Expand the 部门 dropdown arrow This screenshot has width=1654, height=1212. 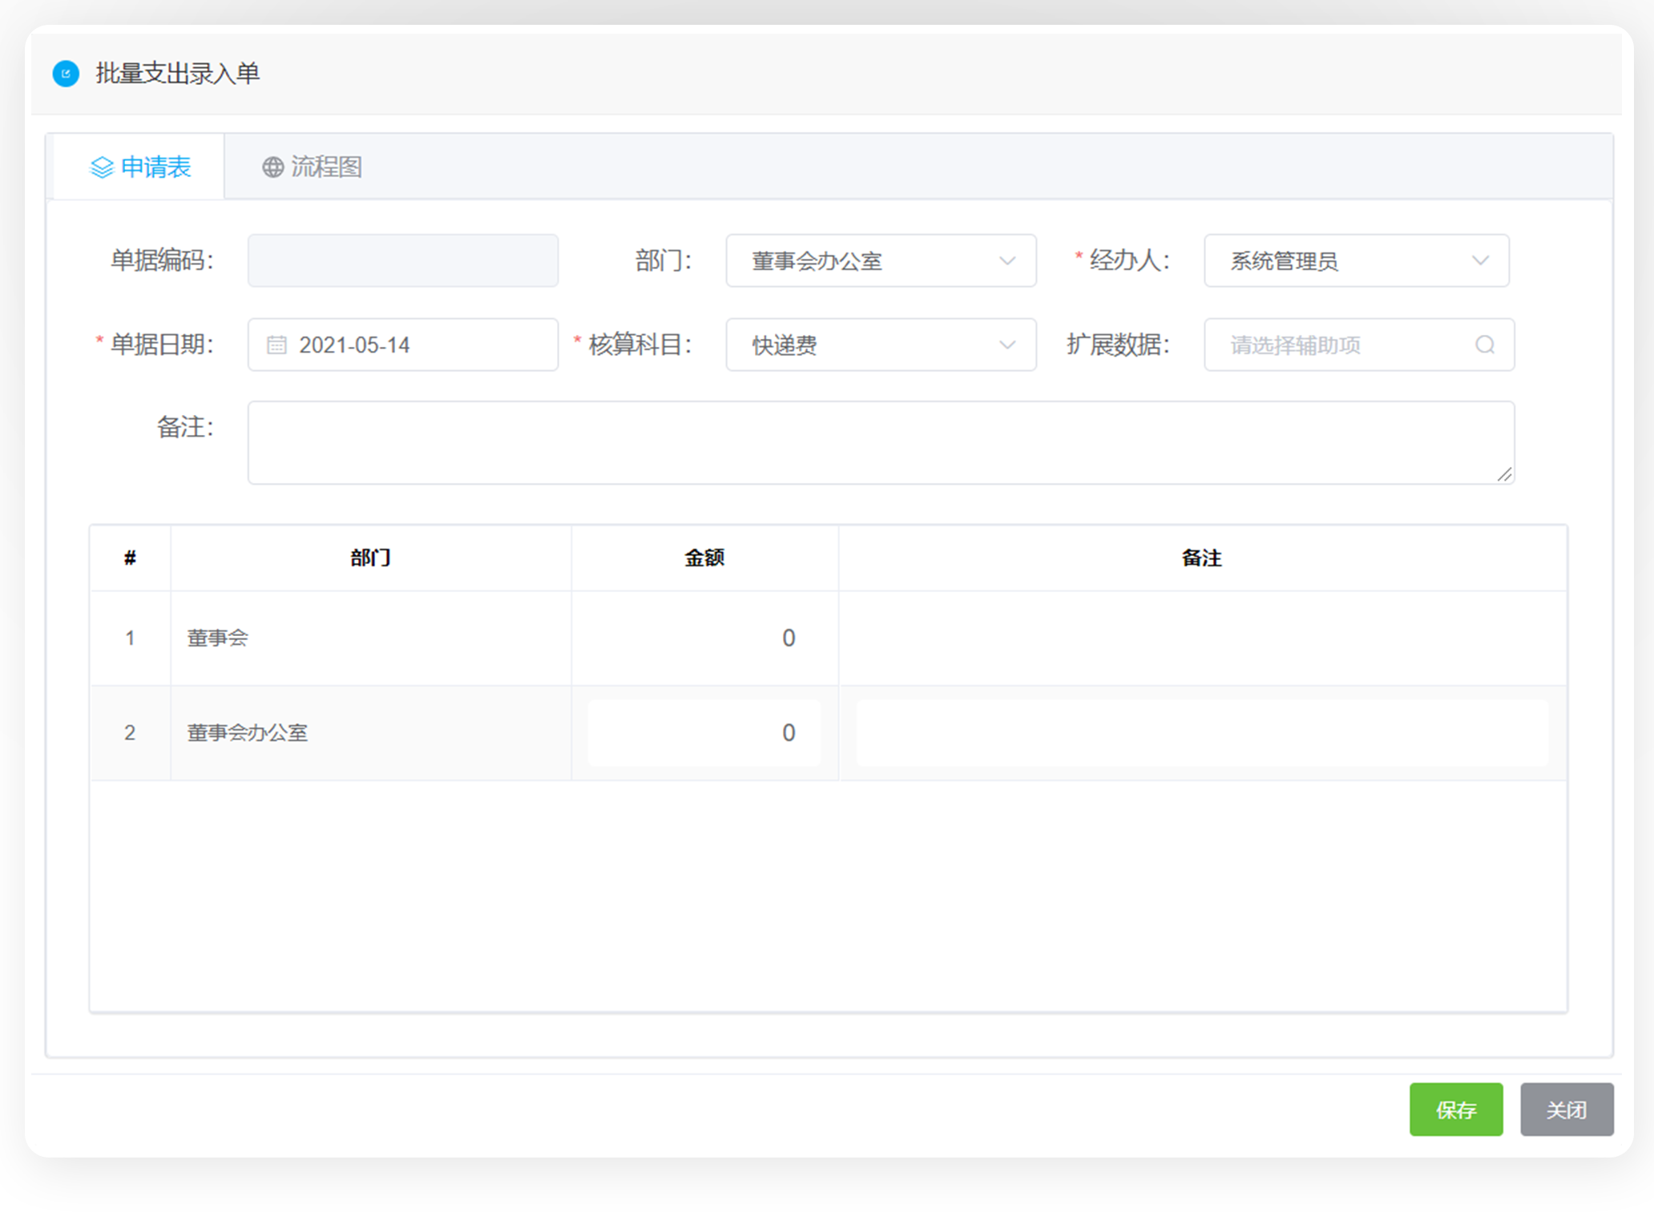click(1007, 261)
